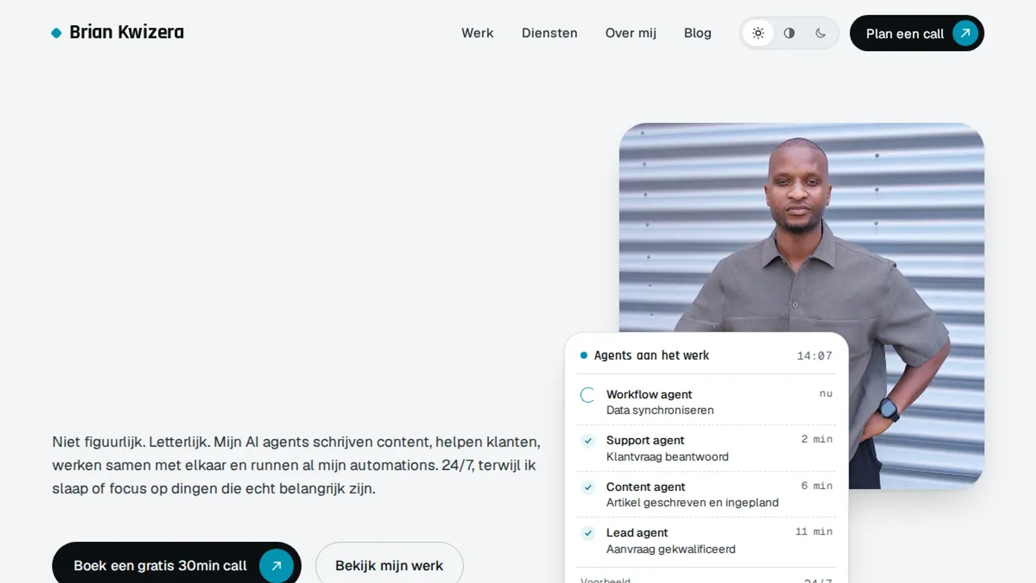Enable dark mode with the moon icon
Image resolution: width=1036 pixels, height=583 pixels.
click(821, 33)
